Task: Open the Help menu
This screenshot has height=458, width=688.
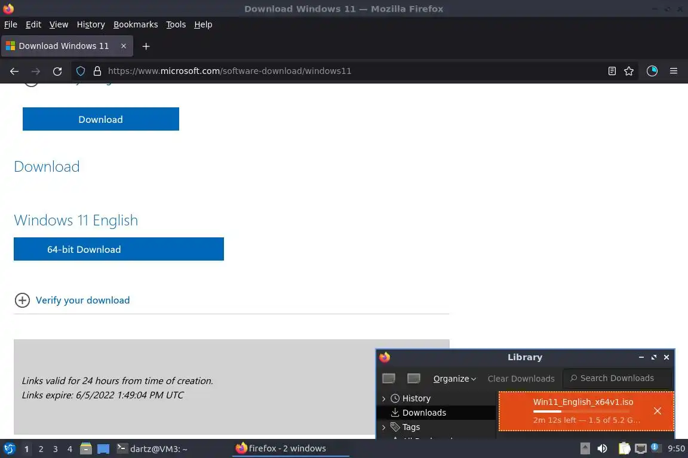Action: (x=203, y=24)
